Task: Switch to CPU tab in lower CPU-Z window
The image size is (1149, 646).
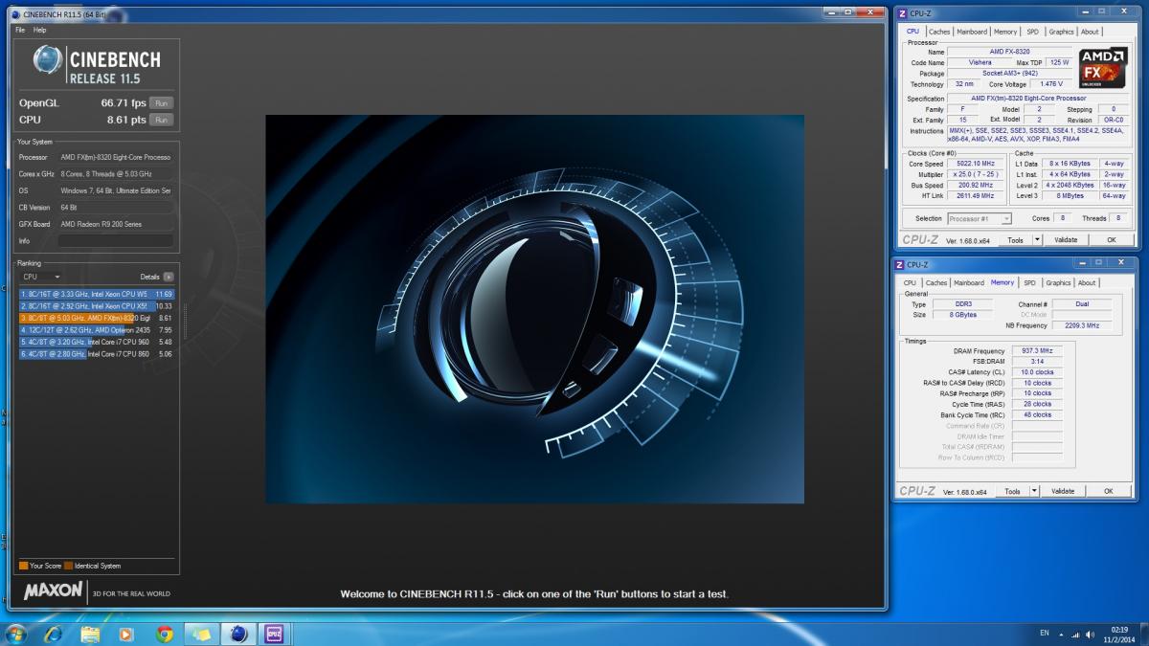Action: [910, 283]
